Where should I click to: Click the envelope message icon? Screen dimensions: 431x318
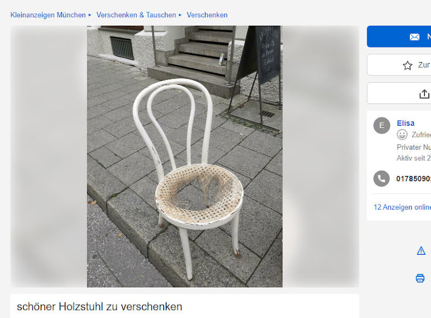coord(414,36)
